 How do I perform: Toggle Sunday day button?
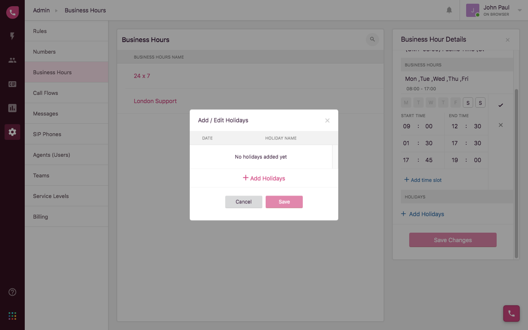pyautogui.click(x=480, y=103)
